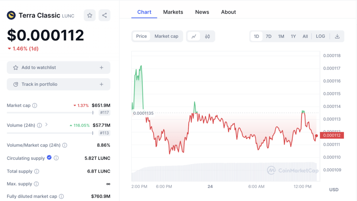Click the Market cap rank slider bar

(50, 113)
